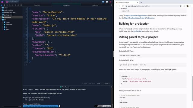Screen dimensions: 193x108
Task: Open index.html under the src folder
Action: point(9,25)
